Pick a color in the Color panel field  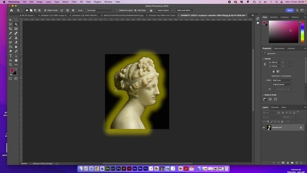[x=283, y=32]
